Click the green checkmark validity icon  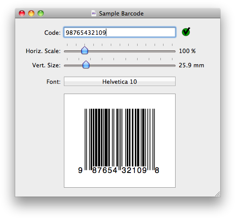tap(186, 32)
